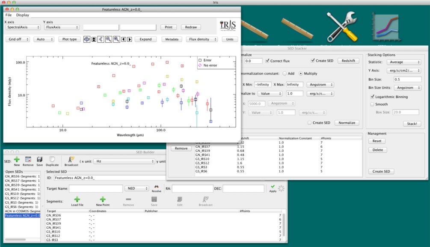Click the right triangle pan icon
Image resolution: width=430 pixels, height=247 pixels.
[x=130, y=39]
